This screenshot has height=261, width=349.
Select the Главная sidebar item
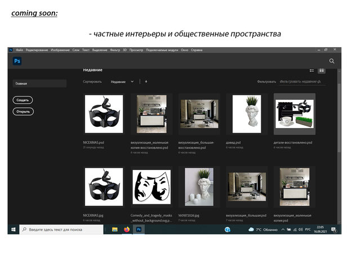click(39, 84)
